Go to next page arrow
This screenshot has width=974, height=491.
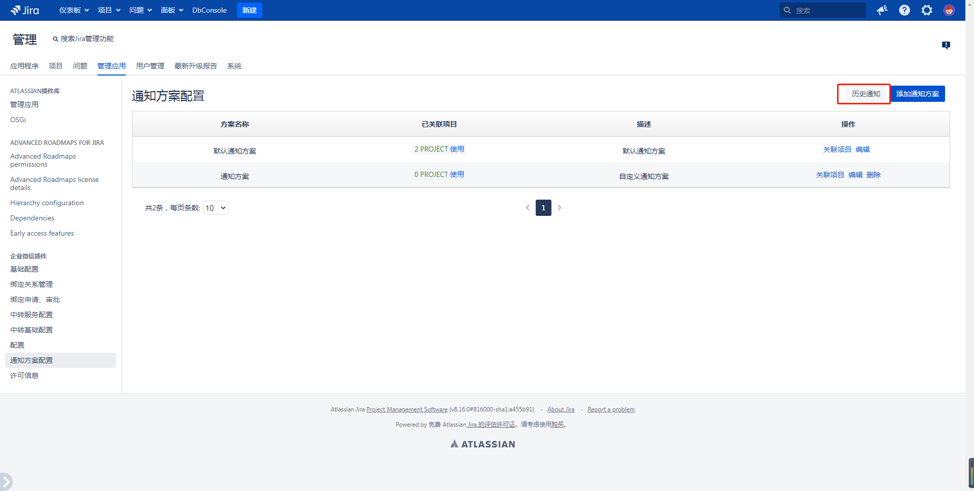pos(560,208)
